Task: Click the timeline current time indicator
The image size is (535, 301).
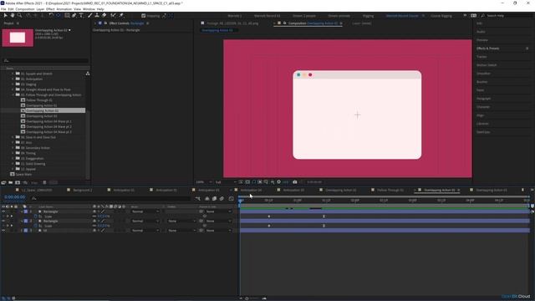Action: click(x=240, y=201)
